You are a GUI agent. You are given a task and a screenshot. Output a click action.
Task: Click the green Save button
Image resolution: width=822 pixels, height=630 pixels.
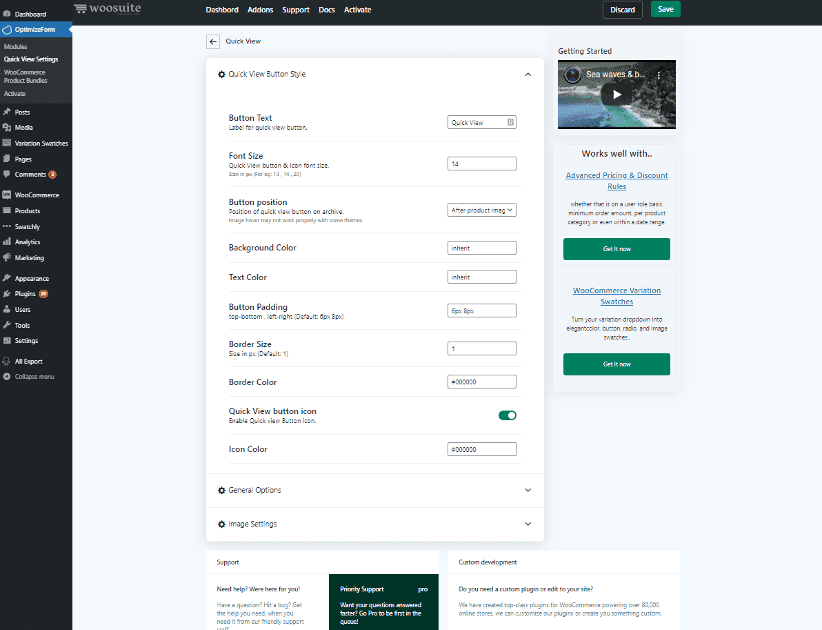(x=665, y=10)
